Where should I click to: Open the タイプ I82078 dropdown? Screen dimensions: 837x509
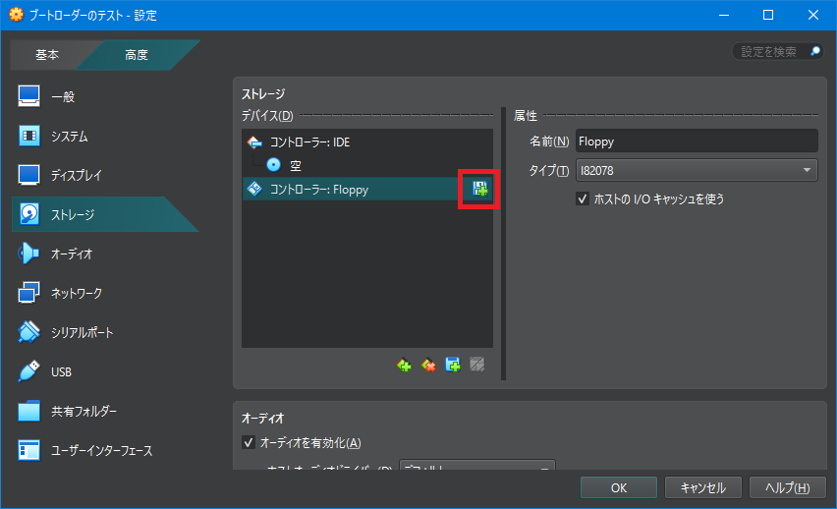697,170
